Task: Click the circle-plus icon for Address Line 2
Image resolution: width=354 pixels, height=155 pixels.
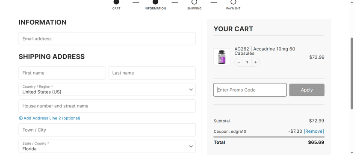Action: (21, 118)
